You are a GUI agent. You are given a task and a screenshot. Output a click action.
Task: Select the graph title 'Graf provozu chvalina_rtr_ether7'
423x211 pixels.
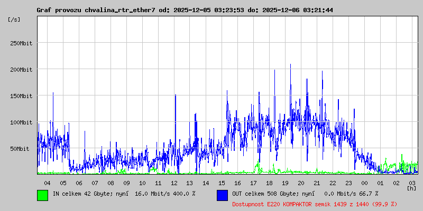(96, 10)
